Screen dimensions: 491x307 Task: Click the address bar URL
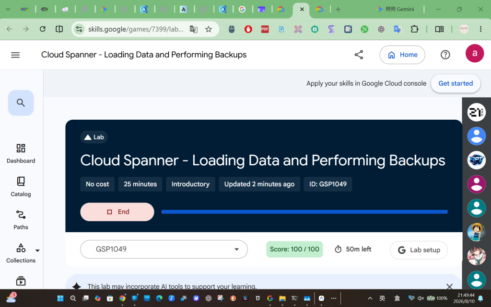136,29
